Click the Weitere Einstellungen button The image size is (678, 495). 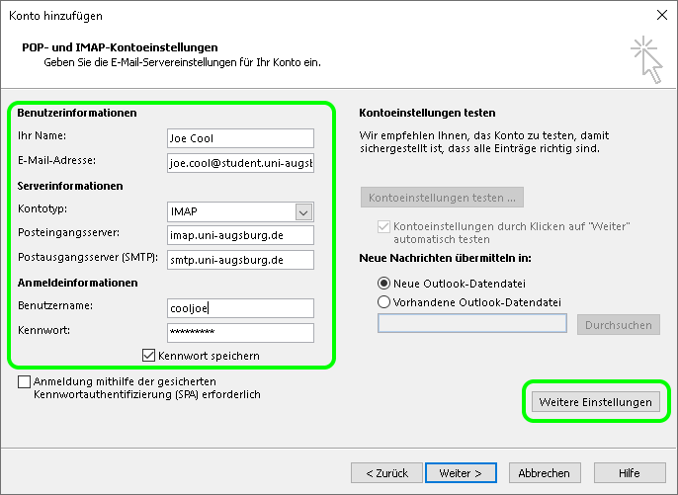click(x=594, y=402)
